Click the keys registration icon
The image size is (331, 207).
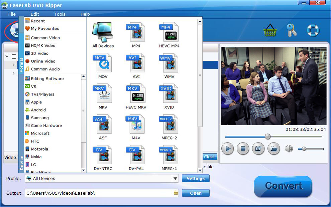(292, 30)
